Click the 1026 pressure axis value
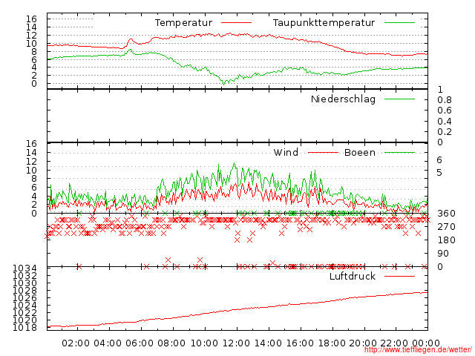Screen dimensions: 475x356 tap(24, 298)
